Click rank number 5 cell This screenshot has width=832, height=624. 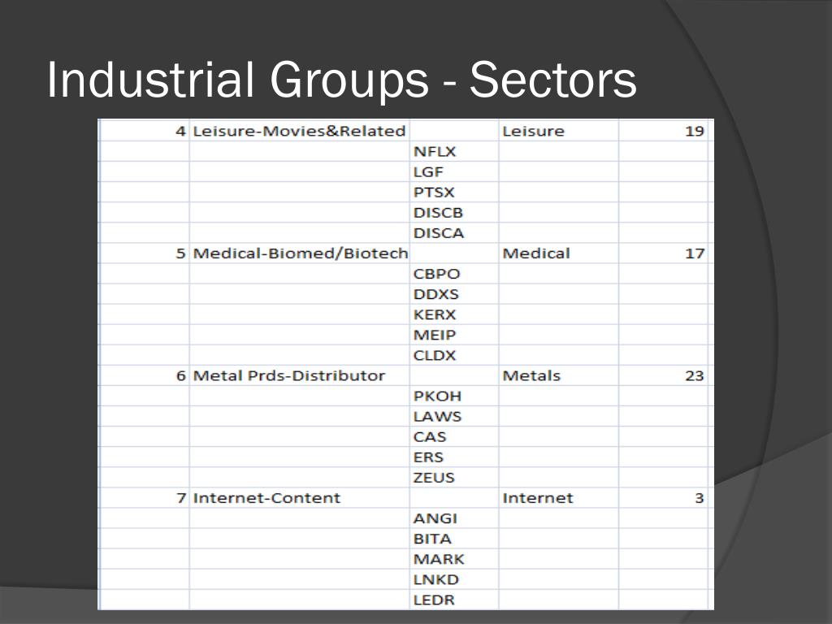(145, 253)
